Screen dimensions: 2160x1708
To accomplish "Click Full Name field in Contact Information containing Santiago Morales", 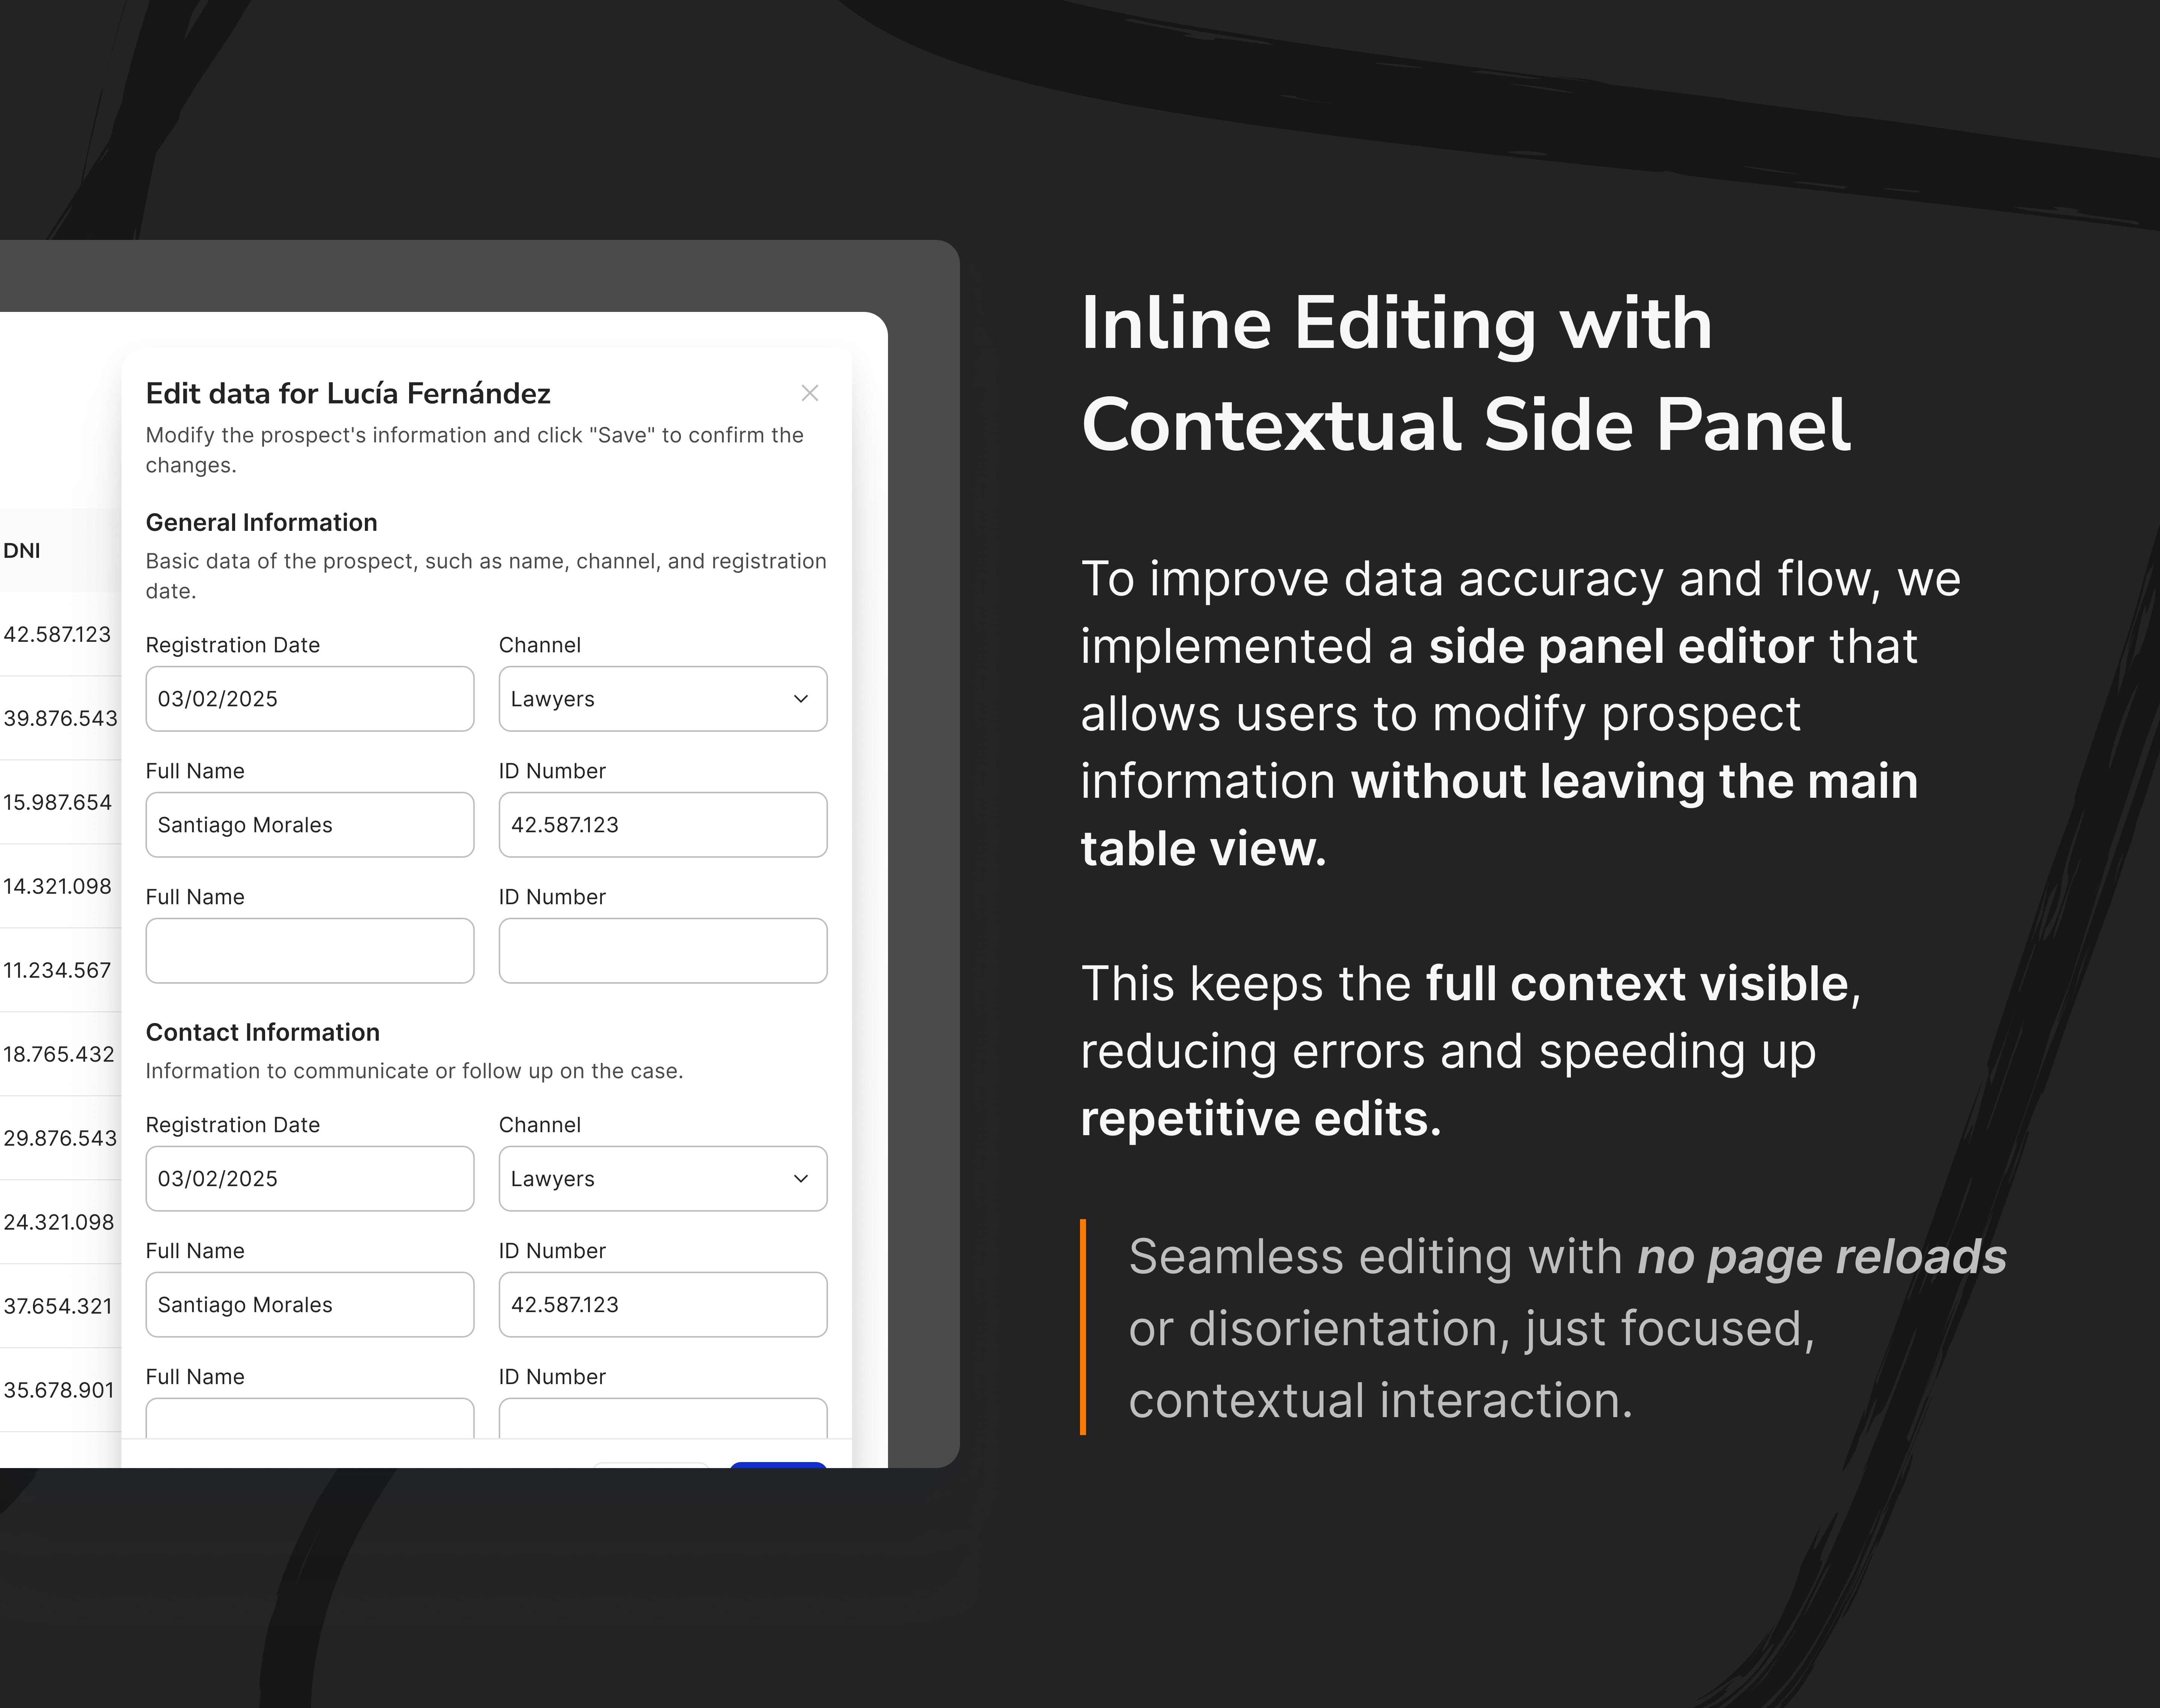I will pyautogui.click(x=309, y=1305).
